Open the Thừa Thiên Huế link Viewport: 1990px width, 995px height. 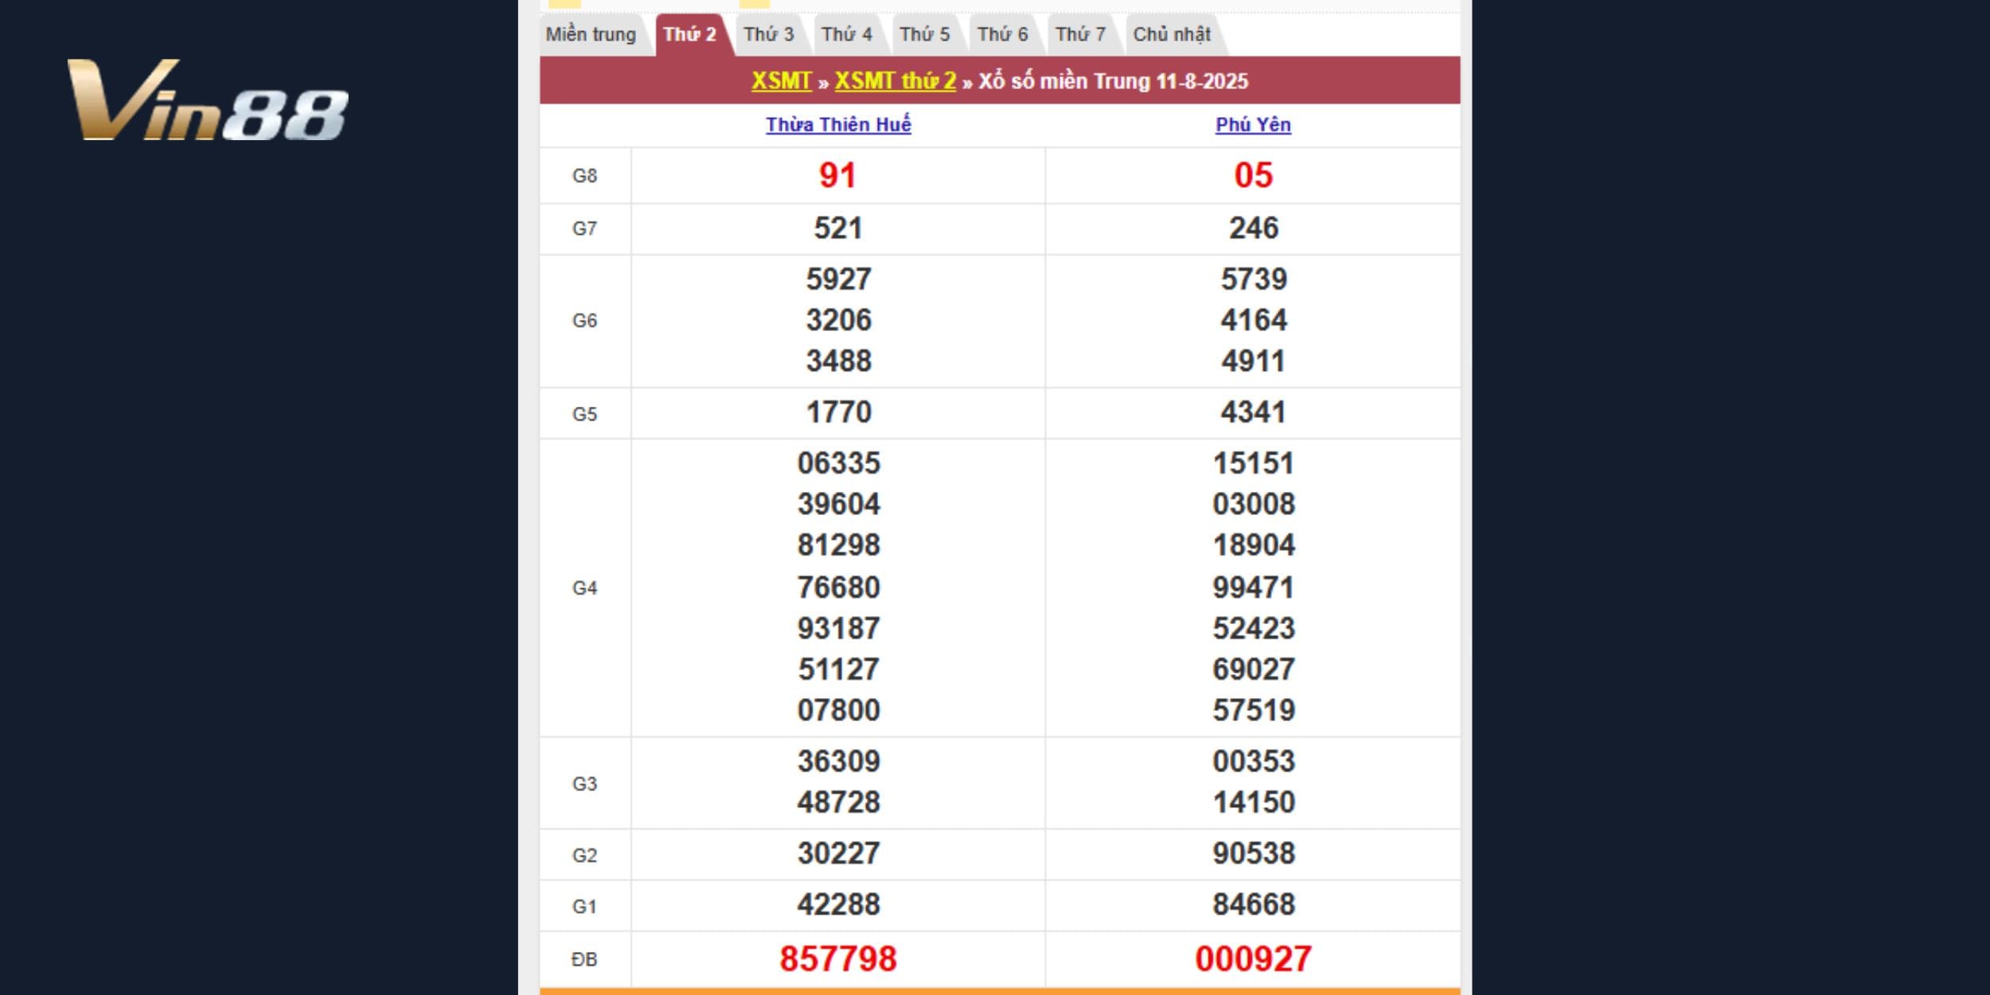point(838,125)
